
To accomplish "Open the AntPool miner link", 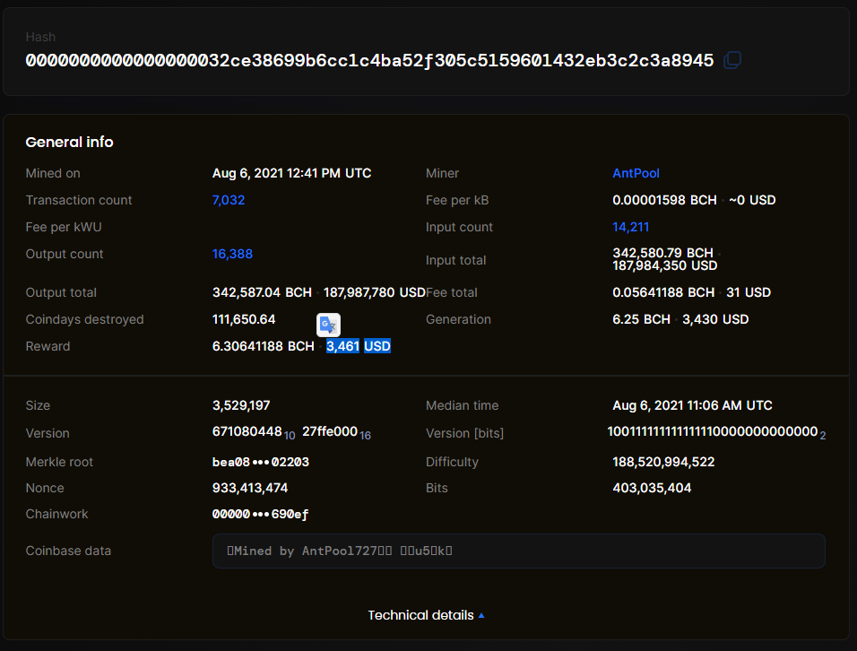I will [x=636, y=173].
